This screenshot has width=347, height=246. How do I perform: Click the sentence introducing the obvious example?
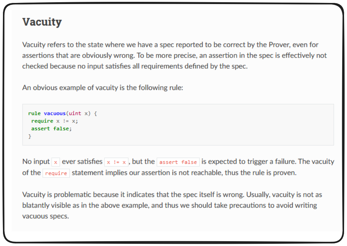click(x=103, y=88)
